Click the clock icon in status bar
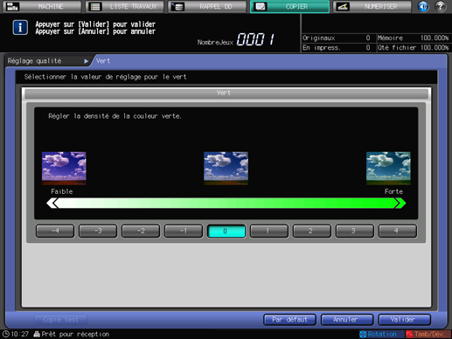452x339 pixels. [6, 334]
